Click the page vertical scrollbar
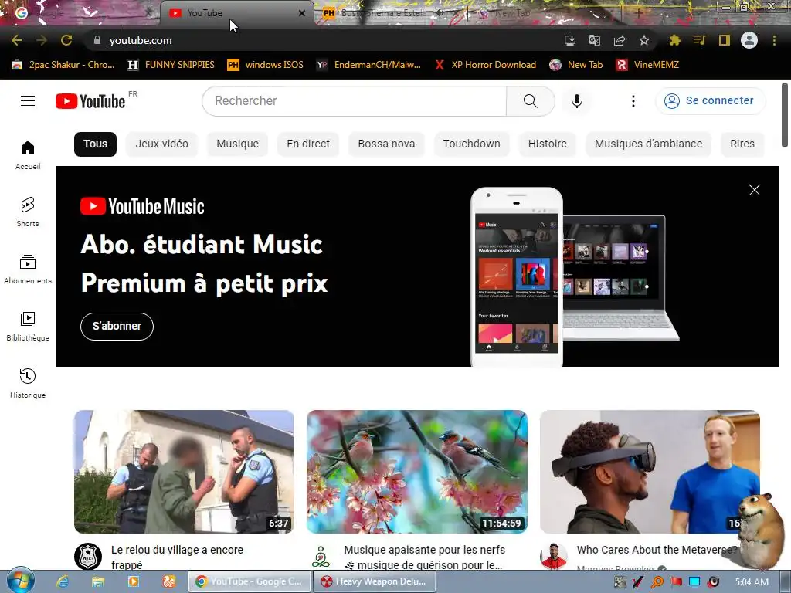Viewport: 791px width, 593px height. [785, 115]
